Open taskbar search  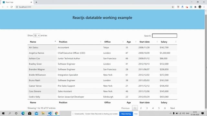[x=10, y=113]
